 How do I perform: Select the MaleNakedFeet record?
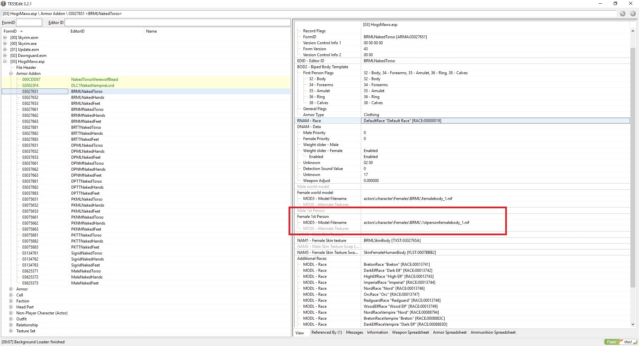point(146,283)
